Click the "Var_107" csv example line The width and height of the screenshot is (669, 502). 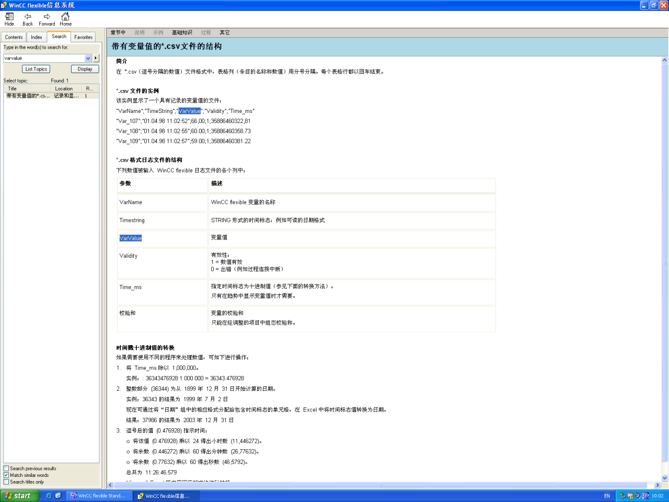coord(183,121)
